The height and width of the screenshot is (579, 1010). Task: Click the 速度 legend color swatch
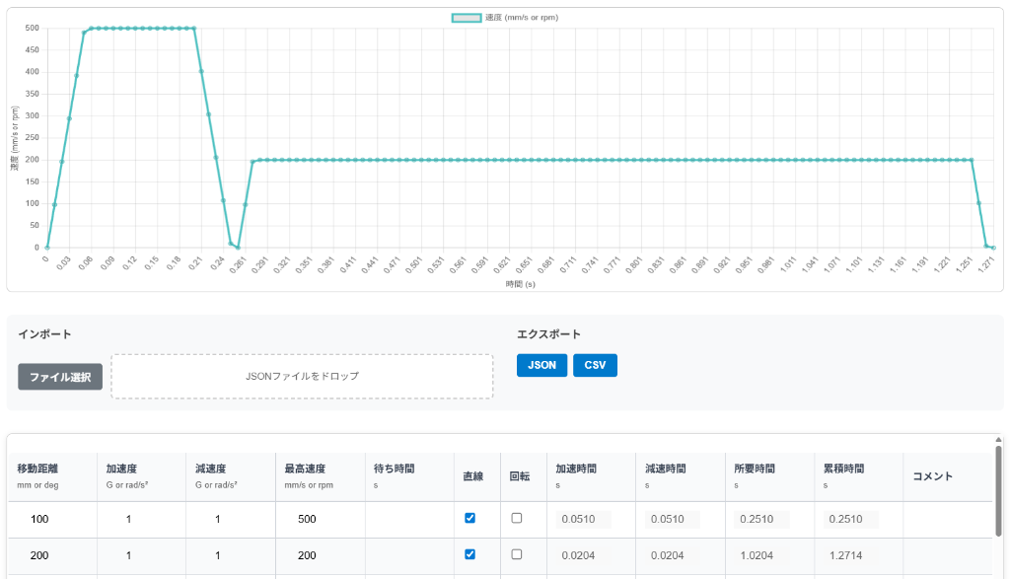click(467, 18)
